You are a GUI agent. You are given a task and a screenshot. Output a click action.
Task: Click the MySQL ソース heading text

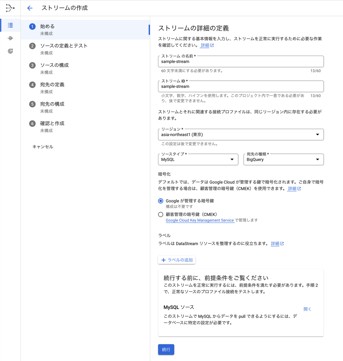click(179, 307)
